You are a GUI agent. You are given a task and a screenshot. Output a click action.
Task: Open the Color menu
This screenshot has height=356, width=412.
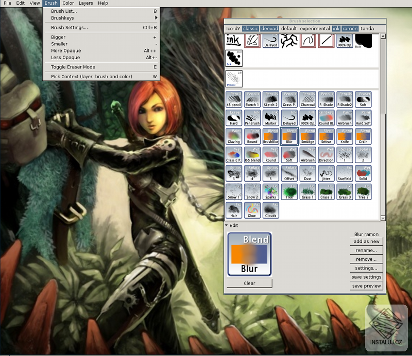tap(68, 3)
